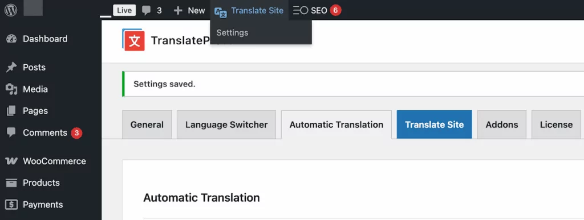This screenshot has width=584, height=220.
Task: Click the red 3 Comments badge
Action: [76, 133]
